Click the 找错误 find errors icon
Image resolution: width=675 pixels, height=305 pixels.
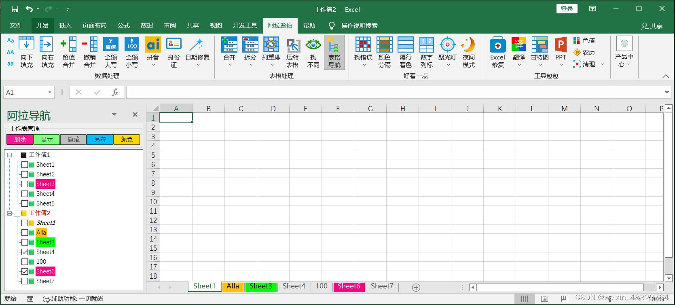[x=363, y=44]
